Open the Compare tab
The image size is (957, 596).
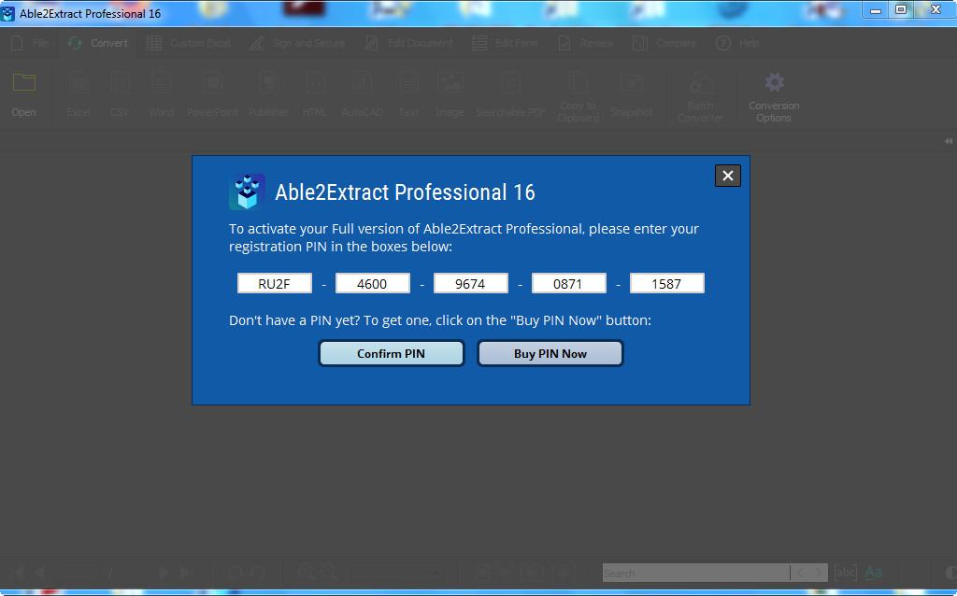[664, 43]
